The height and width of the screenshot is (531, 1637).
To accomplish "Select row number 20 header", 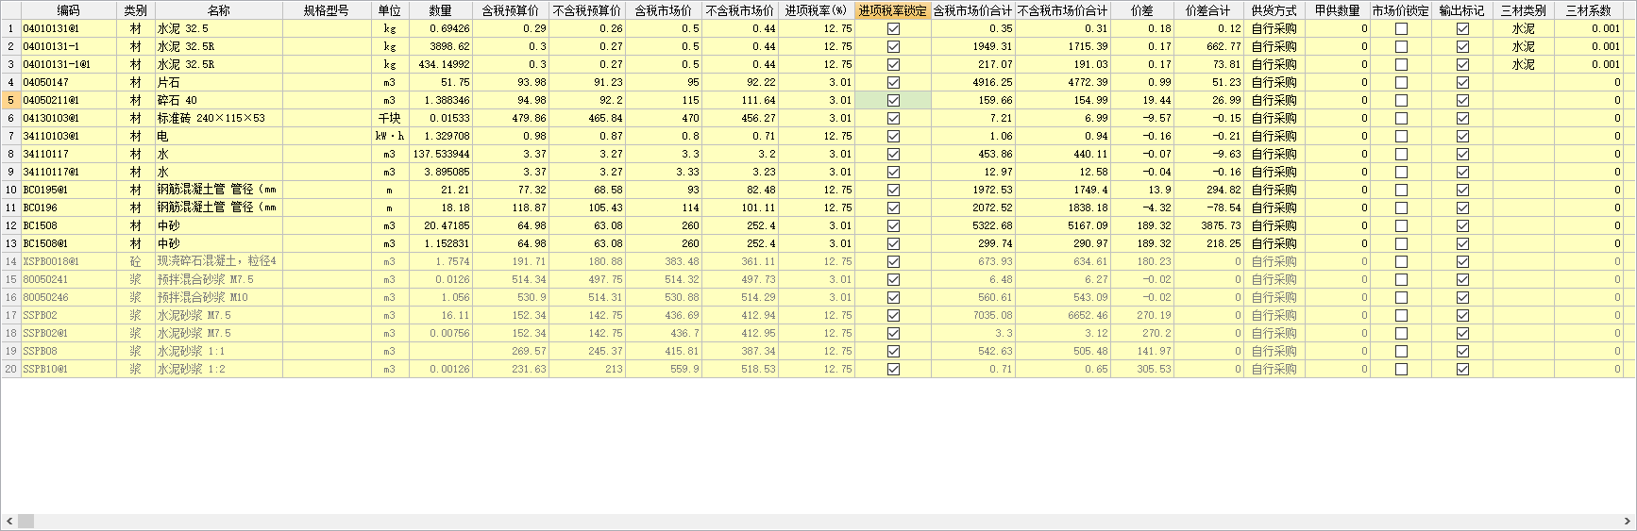I will pyautogui.click(x=10, y=369).
